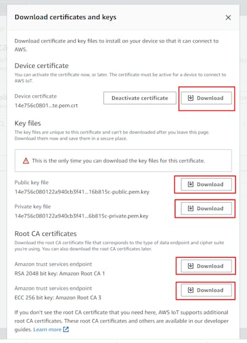Download the private key file
The height and width of the screenshot is (343, 247).
point(206,208)
